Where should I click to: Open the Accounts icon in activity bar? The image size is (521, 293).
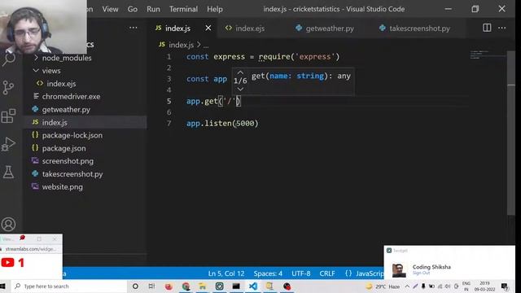click(x=8, y=225)
